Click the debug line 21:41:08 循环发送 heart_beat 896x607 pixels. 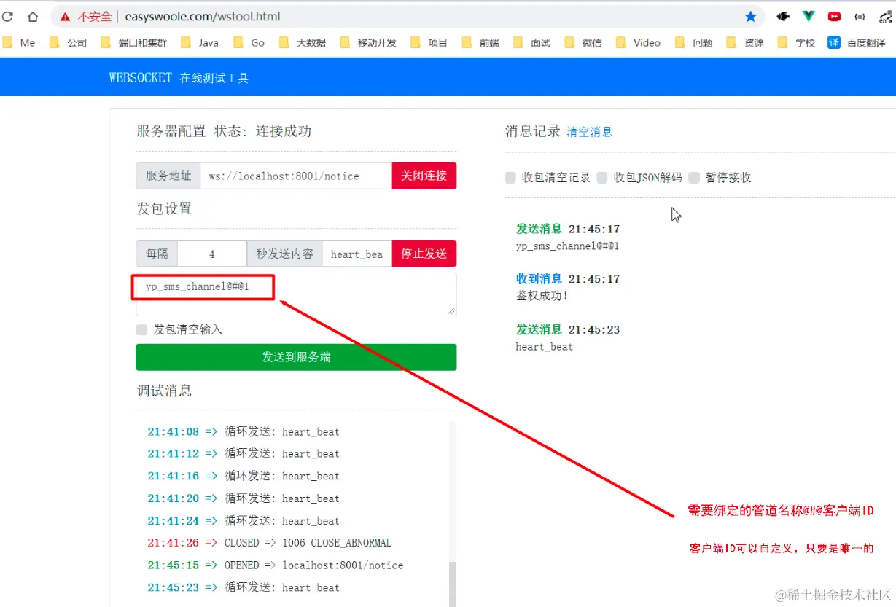[244, 431]
